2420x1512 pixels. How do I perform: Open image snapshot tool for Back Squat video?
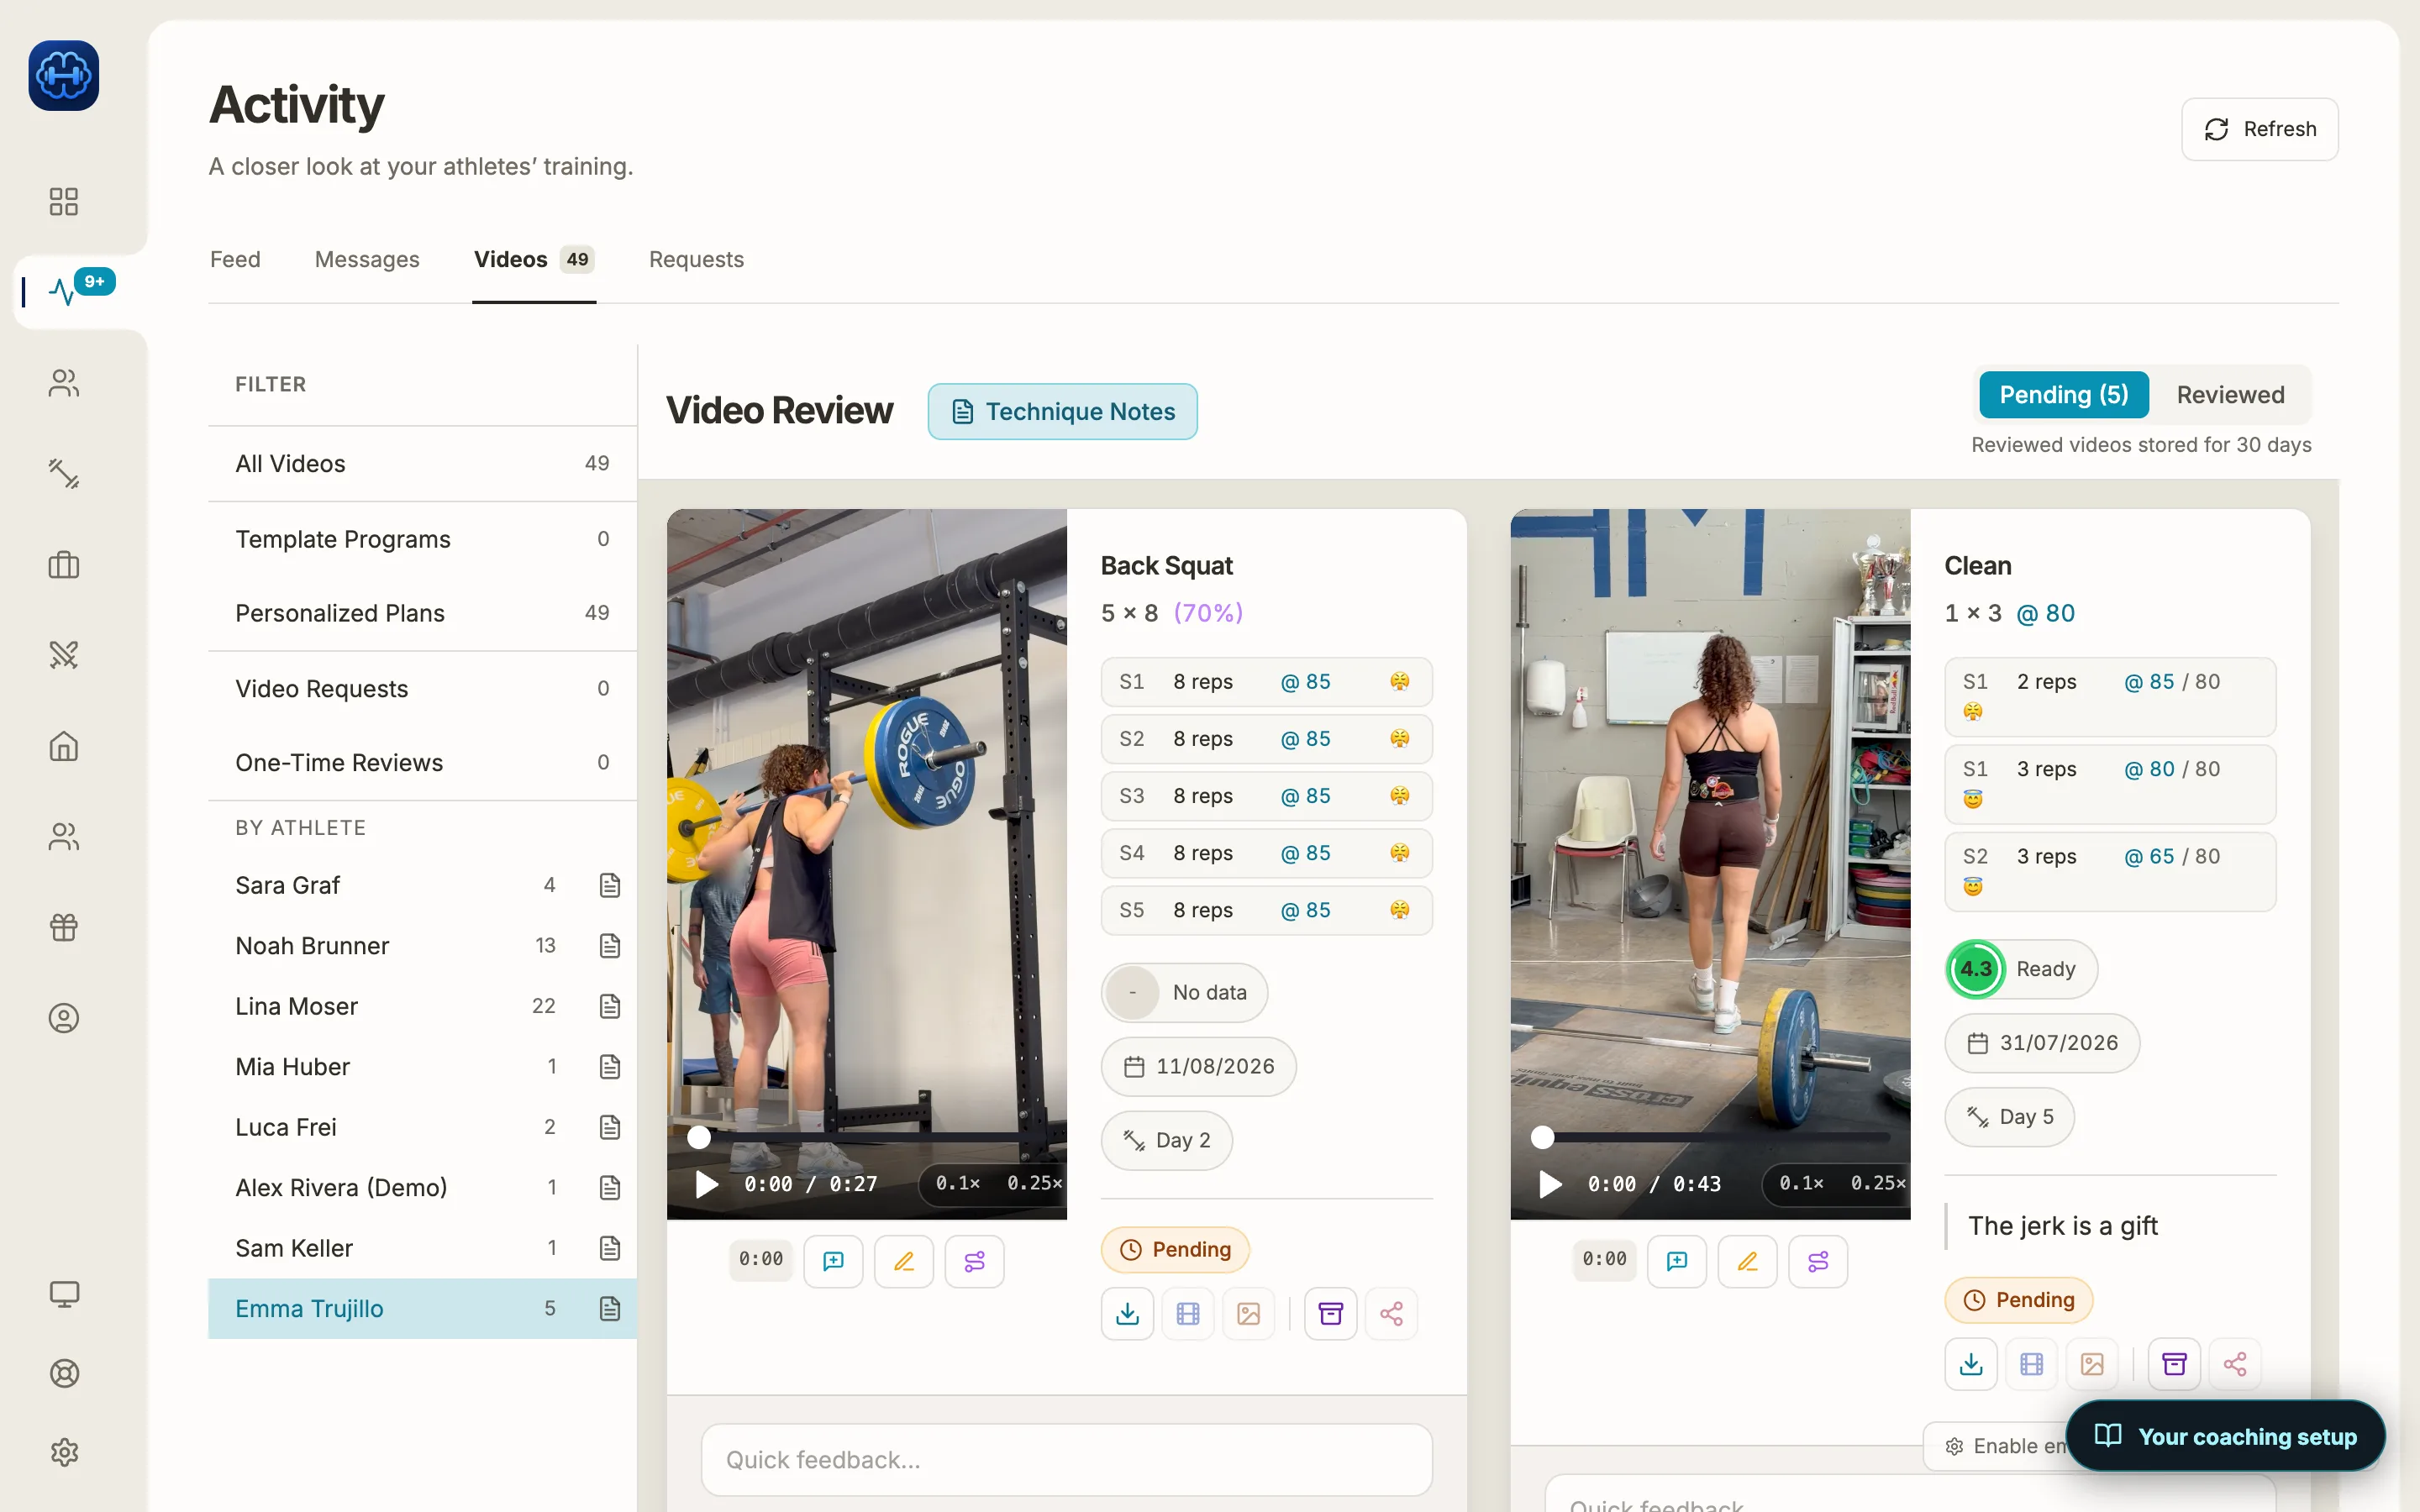tap(1249, 1313)
